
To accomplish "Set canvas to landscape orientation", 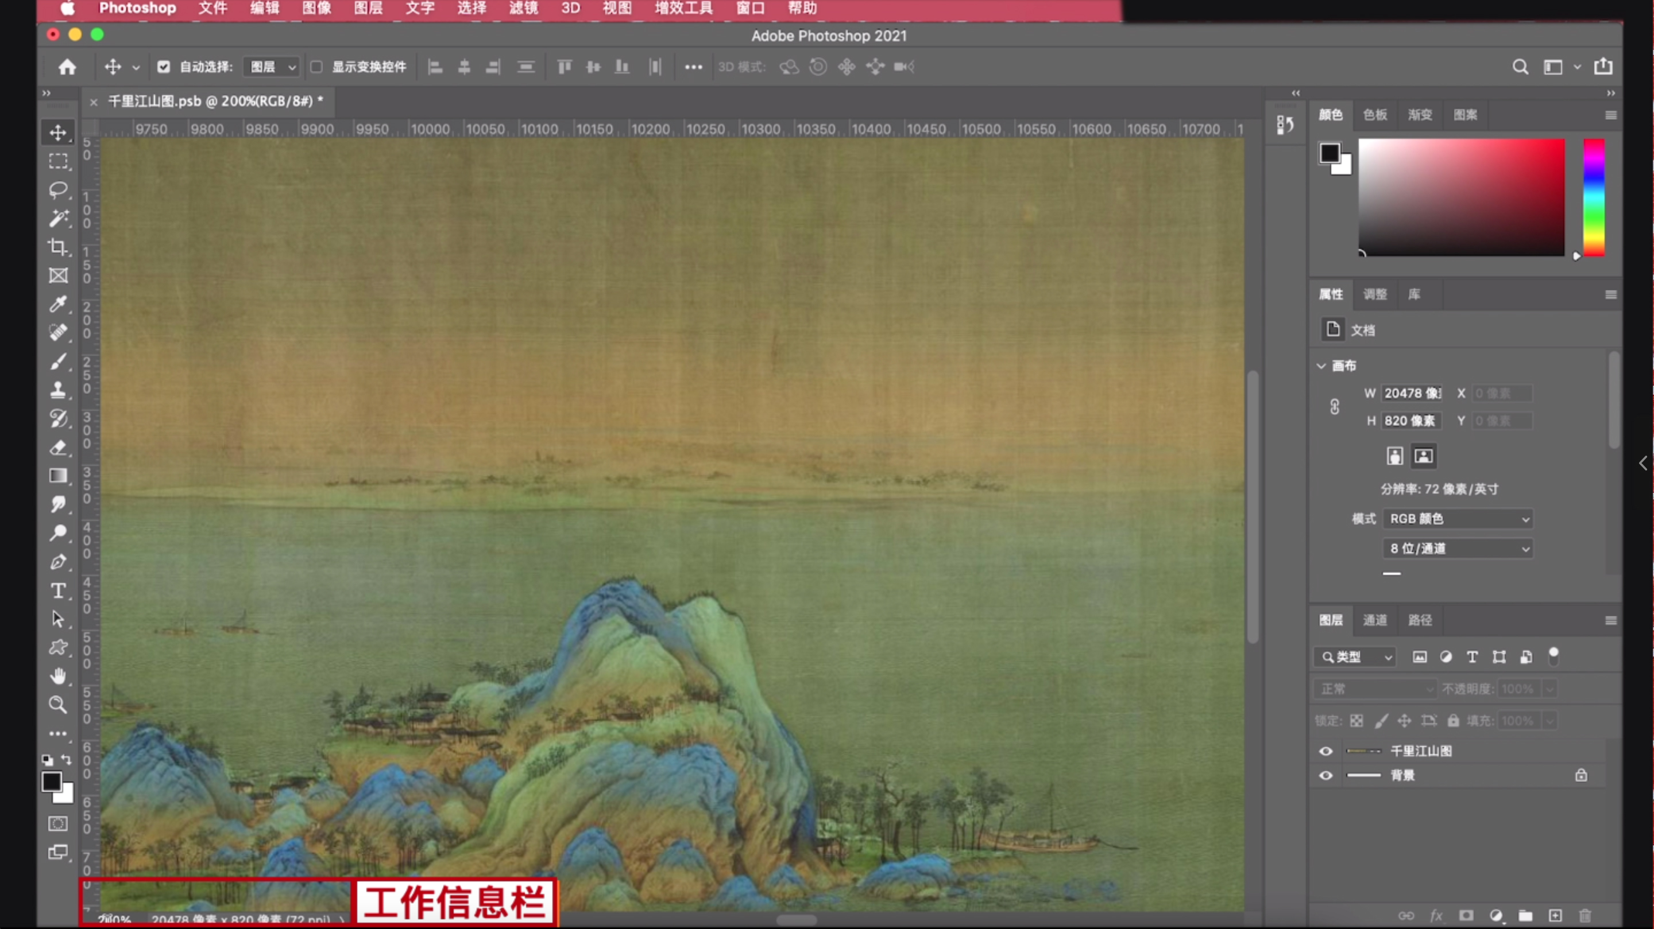I will pyautogui.click(x=1424, y=456).
